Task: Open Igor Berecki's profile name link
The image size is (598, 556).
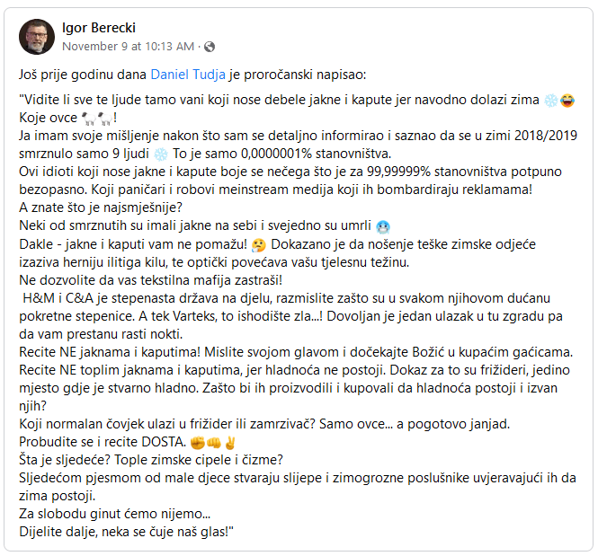Action: coord(98,28)
